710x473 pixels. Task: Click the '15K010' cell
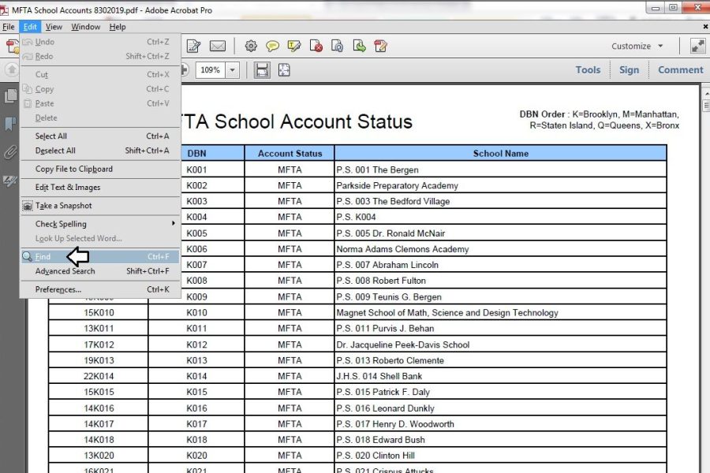(99, 313)
